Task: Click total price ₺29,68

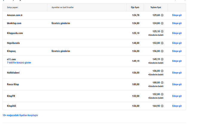Action: (x=156, y=15)
